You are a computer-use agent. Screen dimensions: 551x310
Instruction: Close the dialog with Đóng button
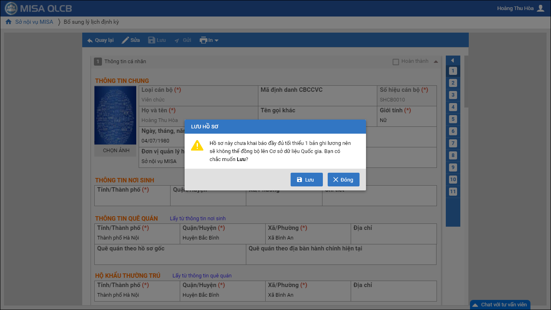point(343,180)
